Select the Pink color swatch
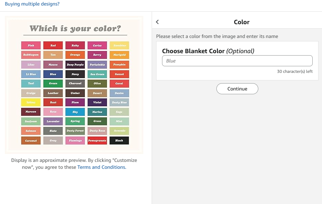The width and height of the screenshot is (322, 204). 31,46
